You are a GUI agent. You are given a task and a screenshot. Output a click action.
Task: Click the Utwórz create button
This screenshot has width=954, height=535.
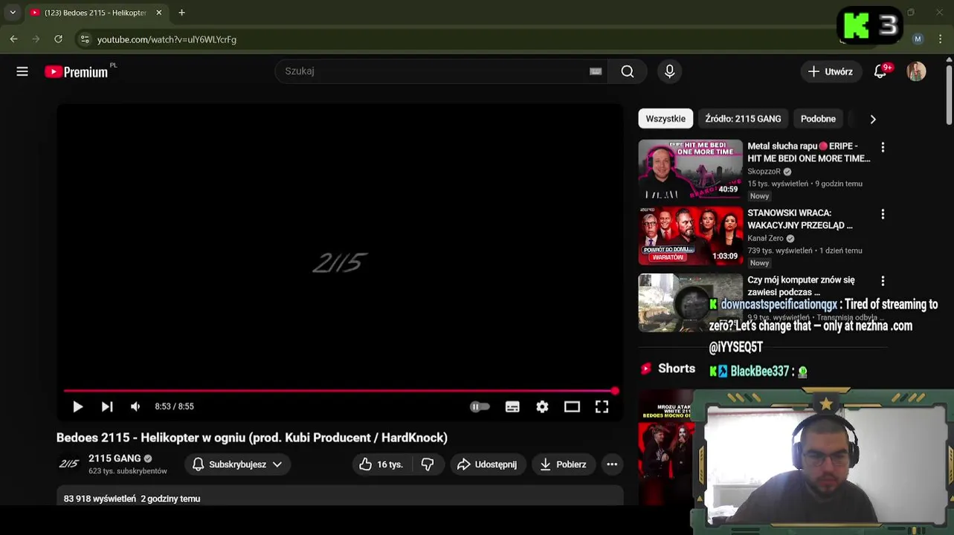(831, 71)
